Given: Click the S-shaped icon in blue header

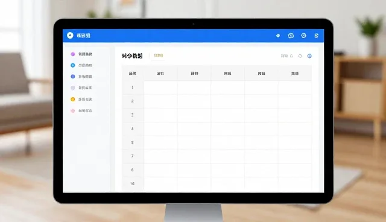Looking at the screenshot, I should (x=316, y=36).
